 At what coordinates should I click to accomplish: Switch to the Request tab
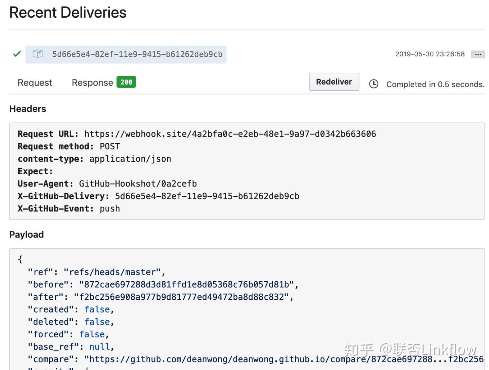point(35,83)
